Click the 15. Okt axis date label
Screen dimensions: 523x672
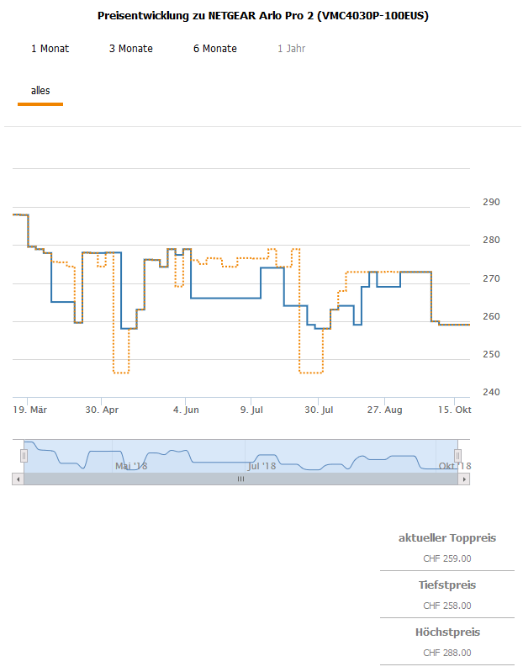point(454,410)
